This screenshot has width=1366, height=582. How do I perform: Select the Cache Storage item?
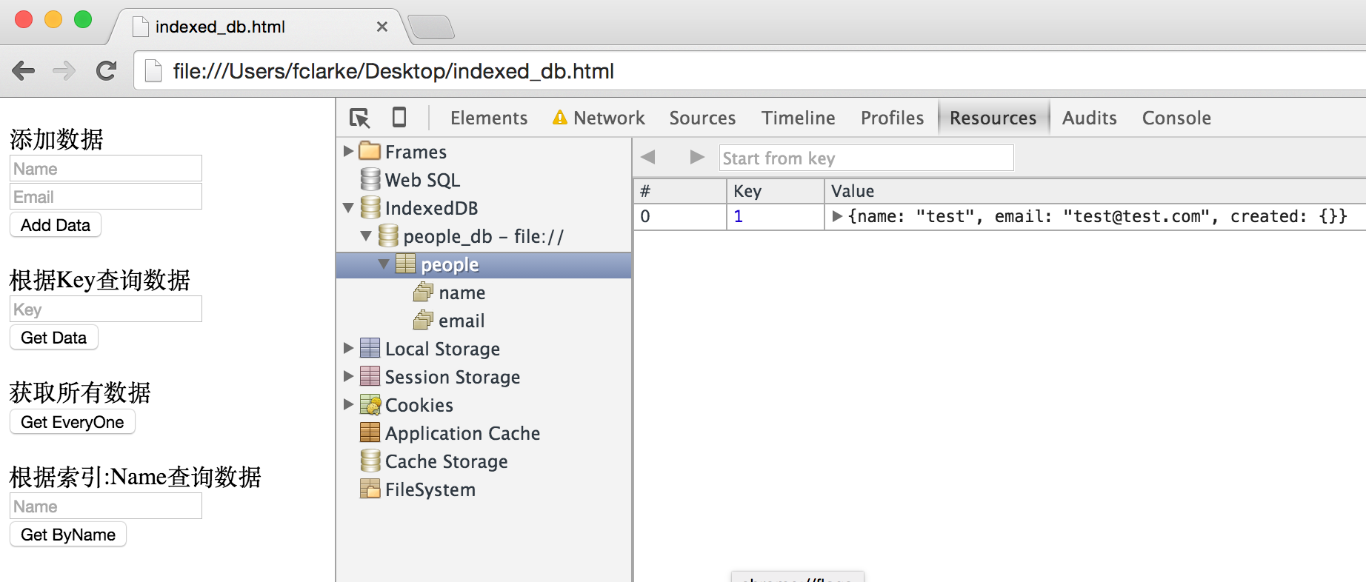446,461
